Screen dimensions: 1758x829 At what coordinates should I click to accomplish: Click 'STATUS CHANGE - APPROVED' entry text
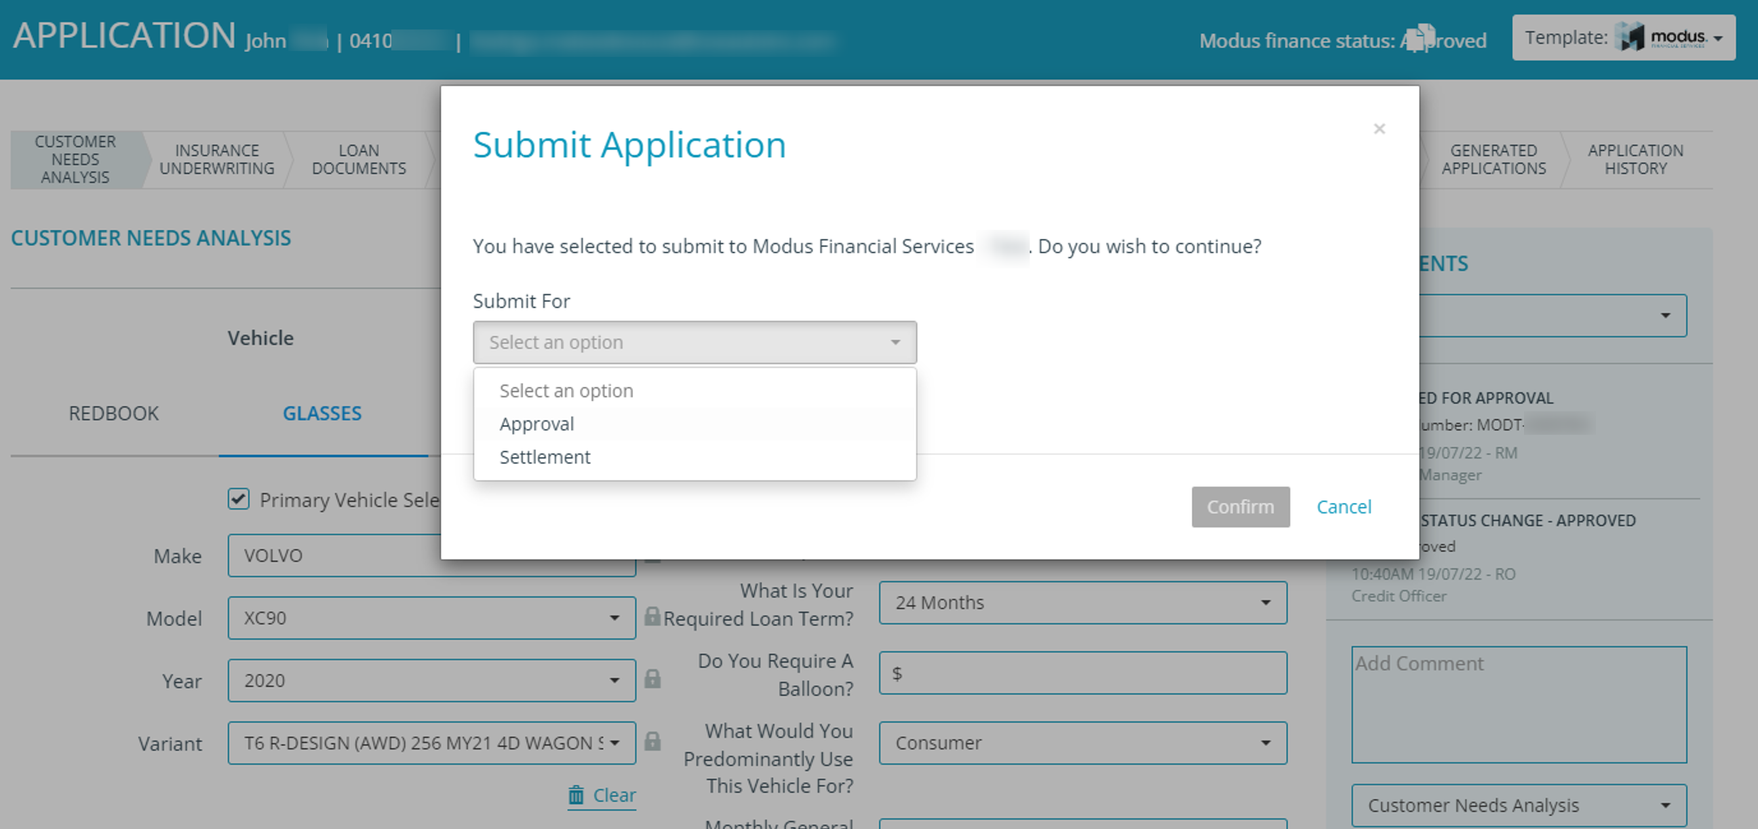pyautogui.click(x=1528, y=521)
